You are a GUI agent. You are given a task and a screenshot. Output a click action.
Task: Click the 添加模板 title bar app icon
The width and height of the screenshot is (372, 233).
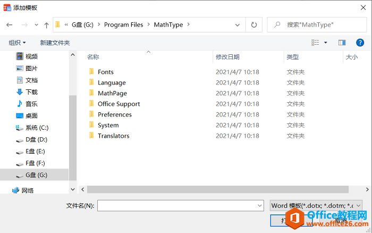click(7, 7)
